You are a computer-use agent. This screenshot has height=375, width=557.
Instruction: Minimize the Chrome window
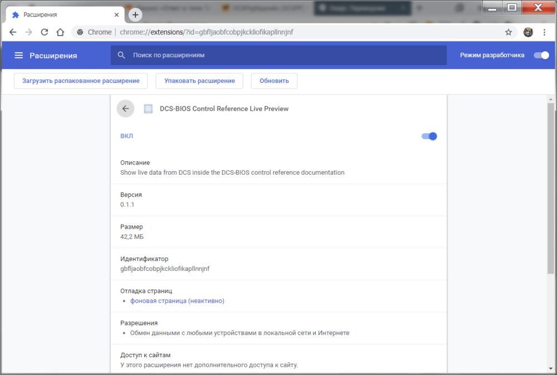[492, 8]
